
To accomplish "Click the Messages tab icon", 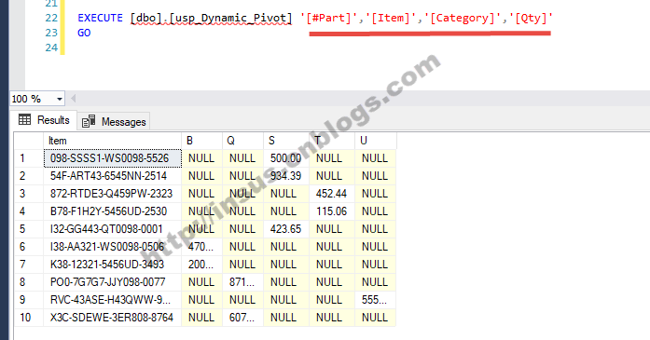I will point(89,121).
